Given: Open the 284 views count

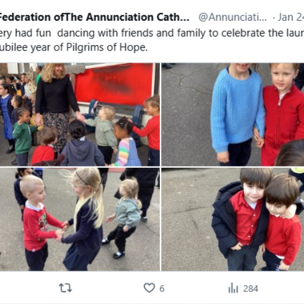Looking at the screenshot, I should pos(250,289).
